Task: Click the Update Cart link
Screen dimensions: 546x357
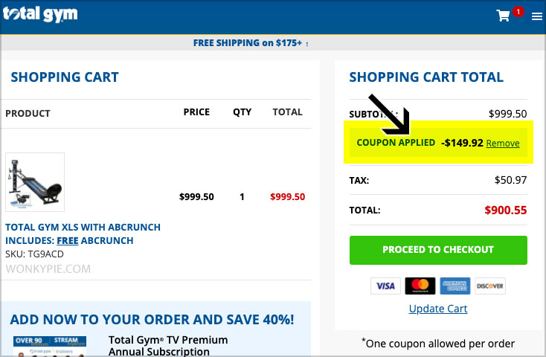Action: (x=438, y=309)
